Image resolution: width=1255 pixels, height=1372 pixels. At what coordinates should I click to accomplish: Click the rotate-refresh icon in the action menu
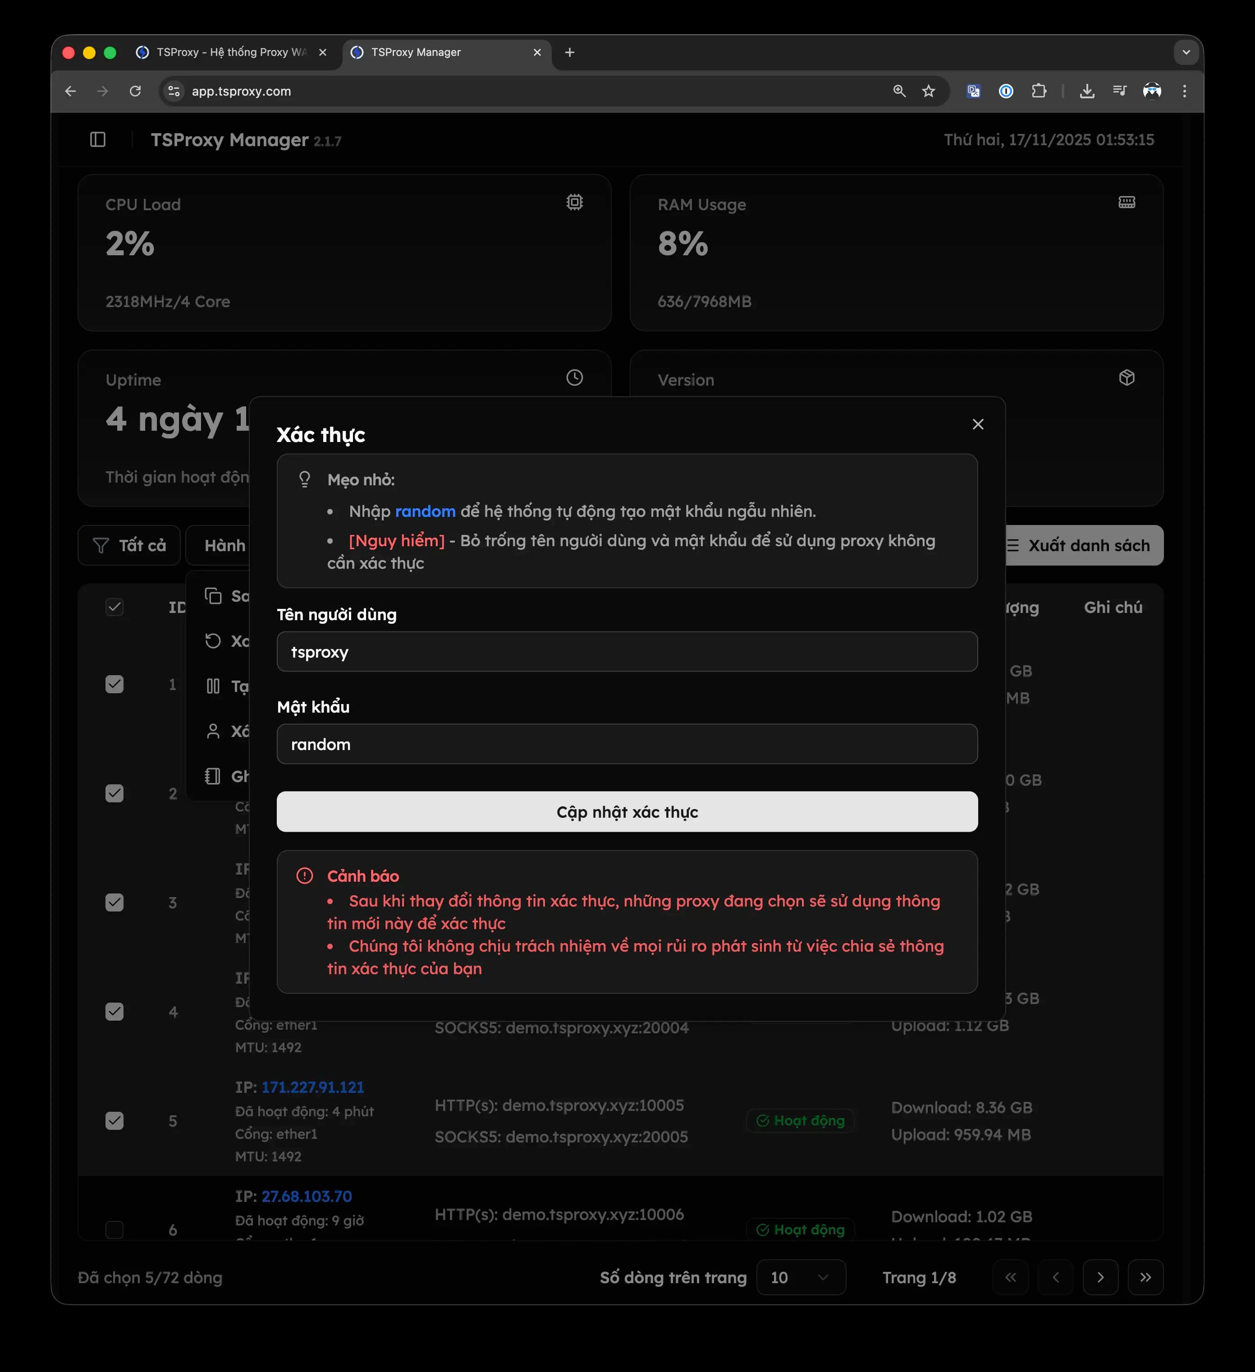[213, 641]
